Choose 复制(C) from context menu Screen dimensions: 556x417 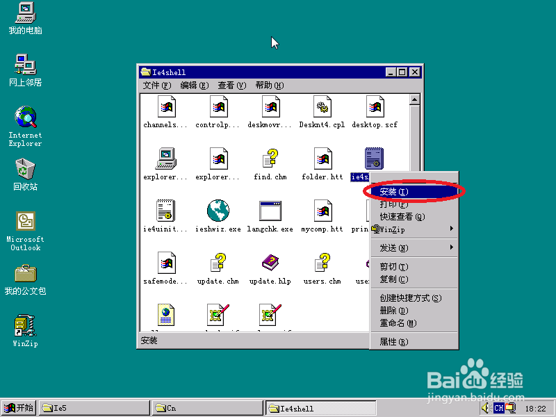pyautogui.click(x=414, y=279)
